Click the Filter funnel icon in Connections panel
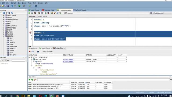This screenshot has height=97, width=172. (x=6, y=13)
